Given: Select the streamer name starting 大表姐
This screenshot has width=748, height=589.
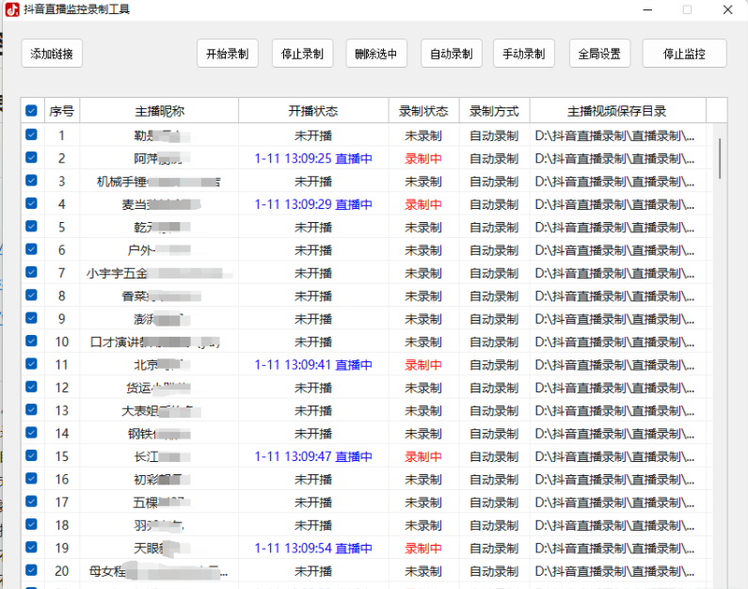Looking at the screenshot, I should [161, 410].
